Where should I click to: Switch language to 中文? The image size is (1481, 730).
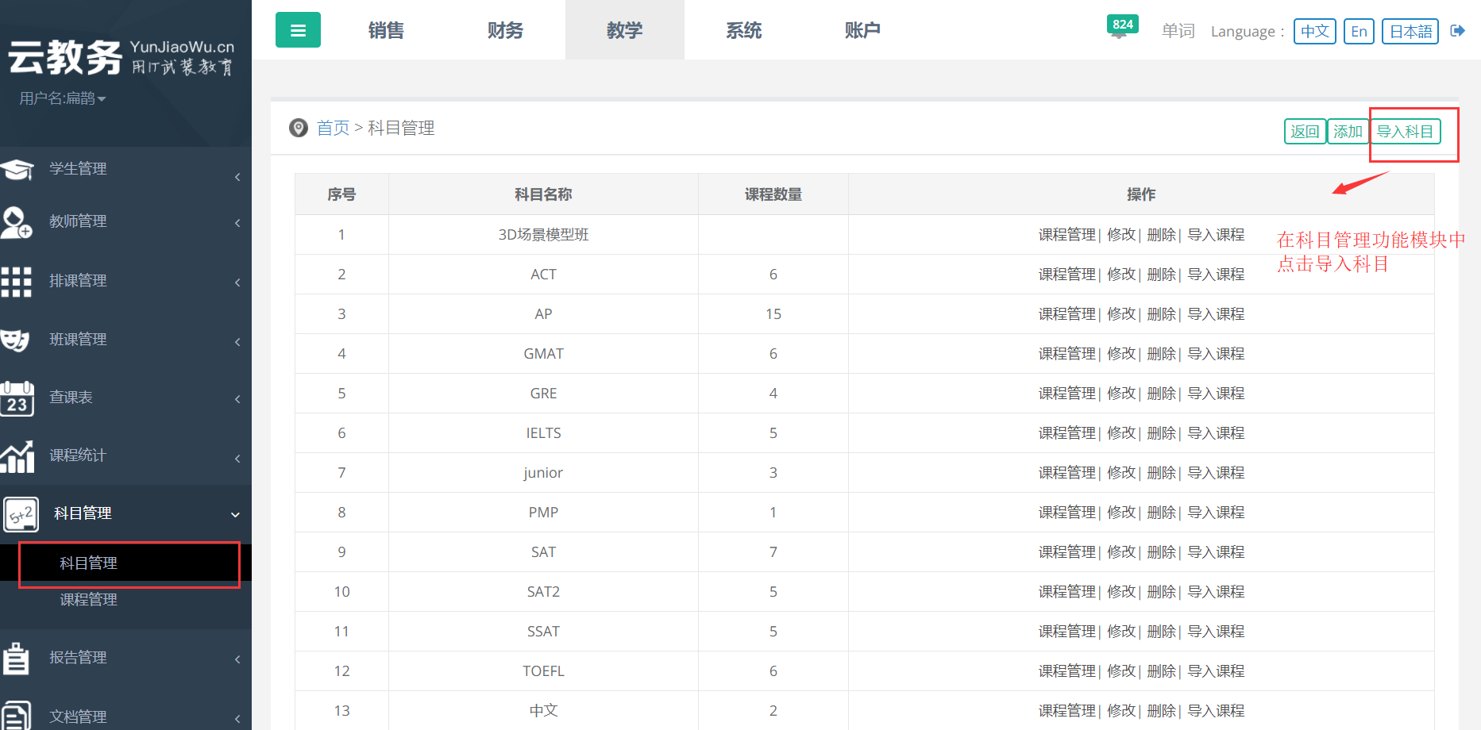[x=1315, y=31]
